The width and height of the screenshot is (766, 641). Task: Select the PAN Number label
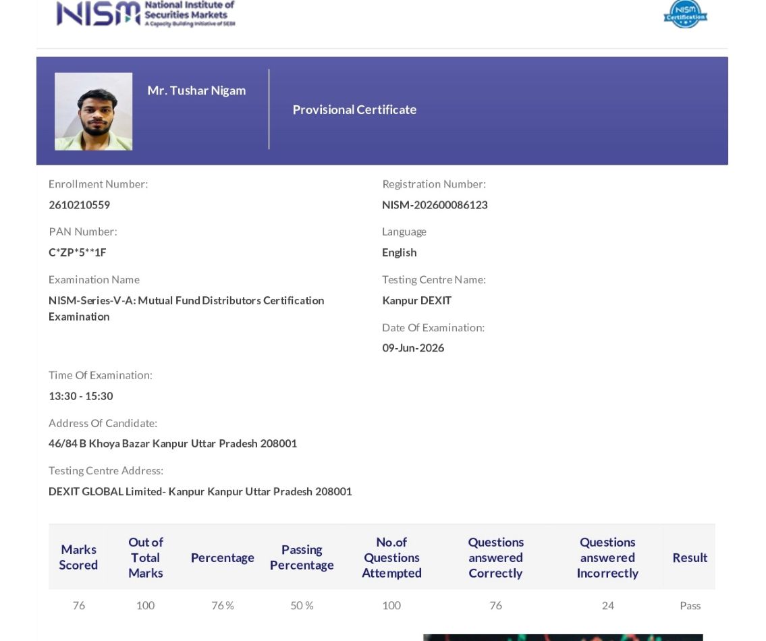tap(83, 231)
